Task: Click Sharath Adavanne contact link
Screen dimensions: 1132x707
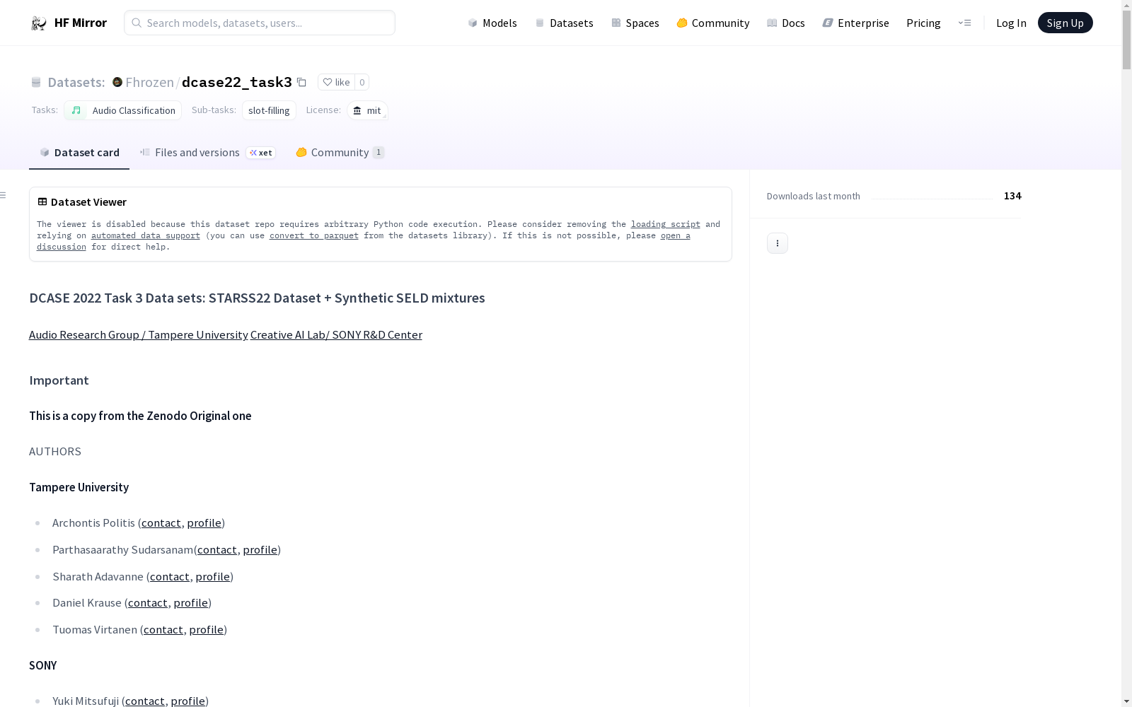Action: click(x=170, y=577)
